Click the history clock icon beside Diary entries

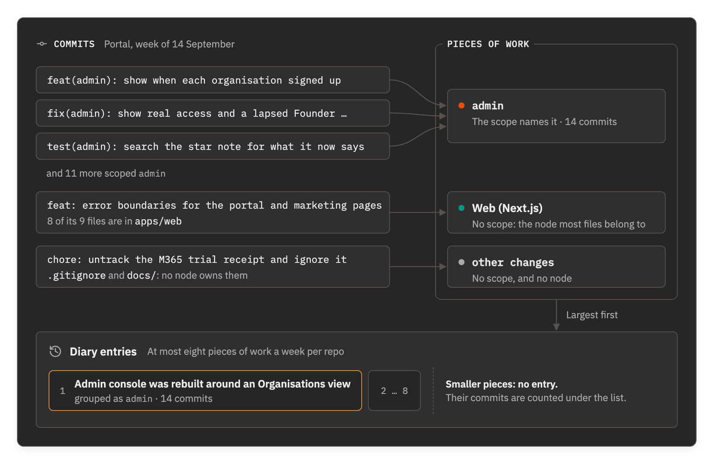55,351
